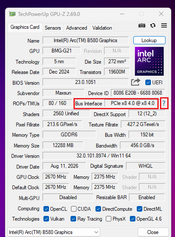Click the Subvendor value Maxsun
This screenshot has height=237, width=175.
click(63, 92)
